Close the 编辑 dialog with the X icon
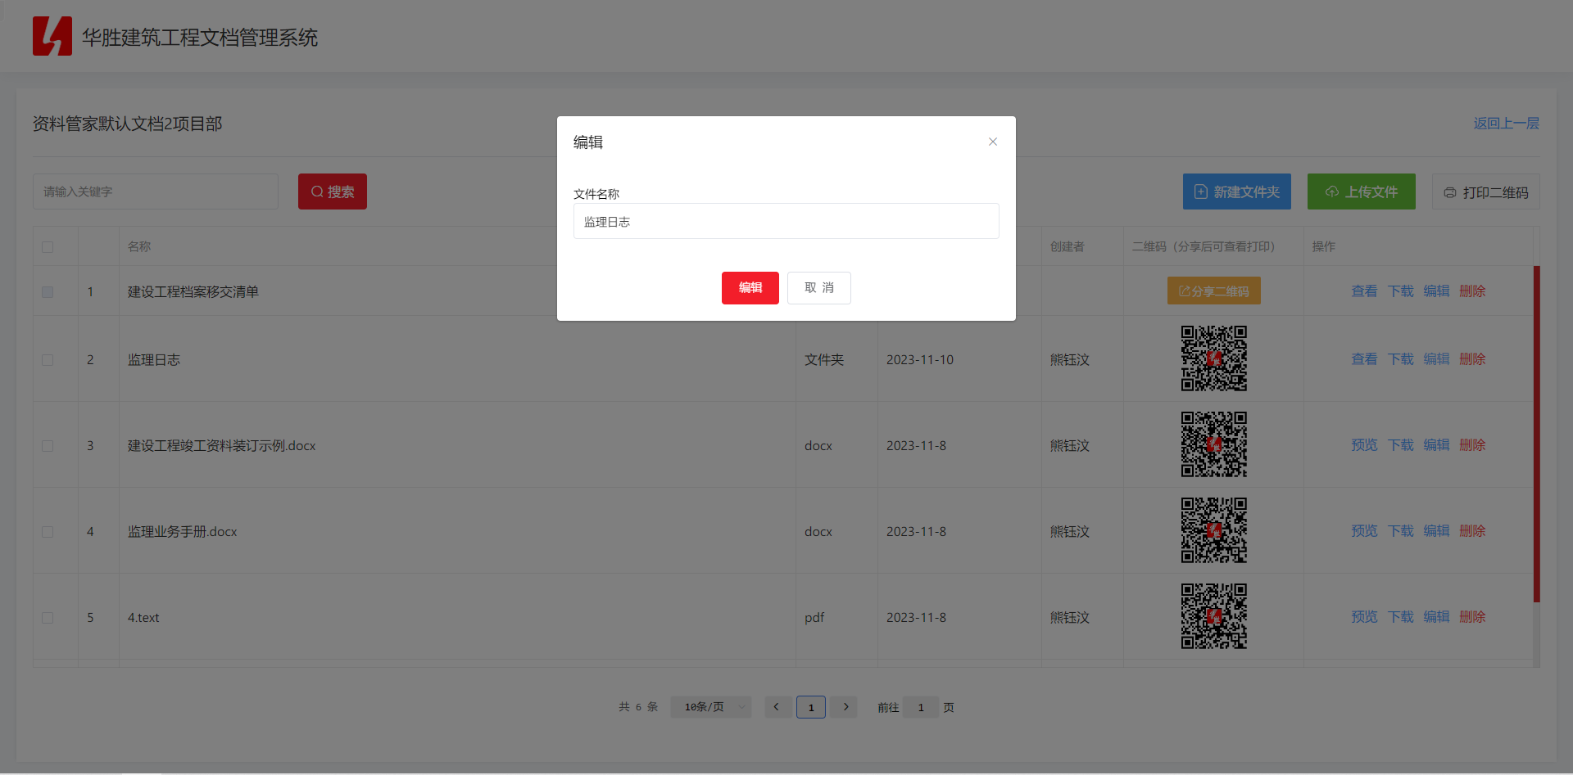 tap(993, 142)
